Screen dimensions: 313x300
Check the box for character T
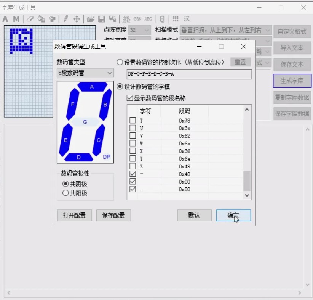[x=133, y=120]
